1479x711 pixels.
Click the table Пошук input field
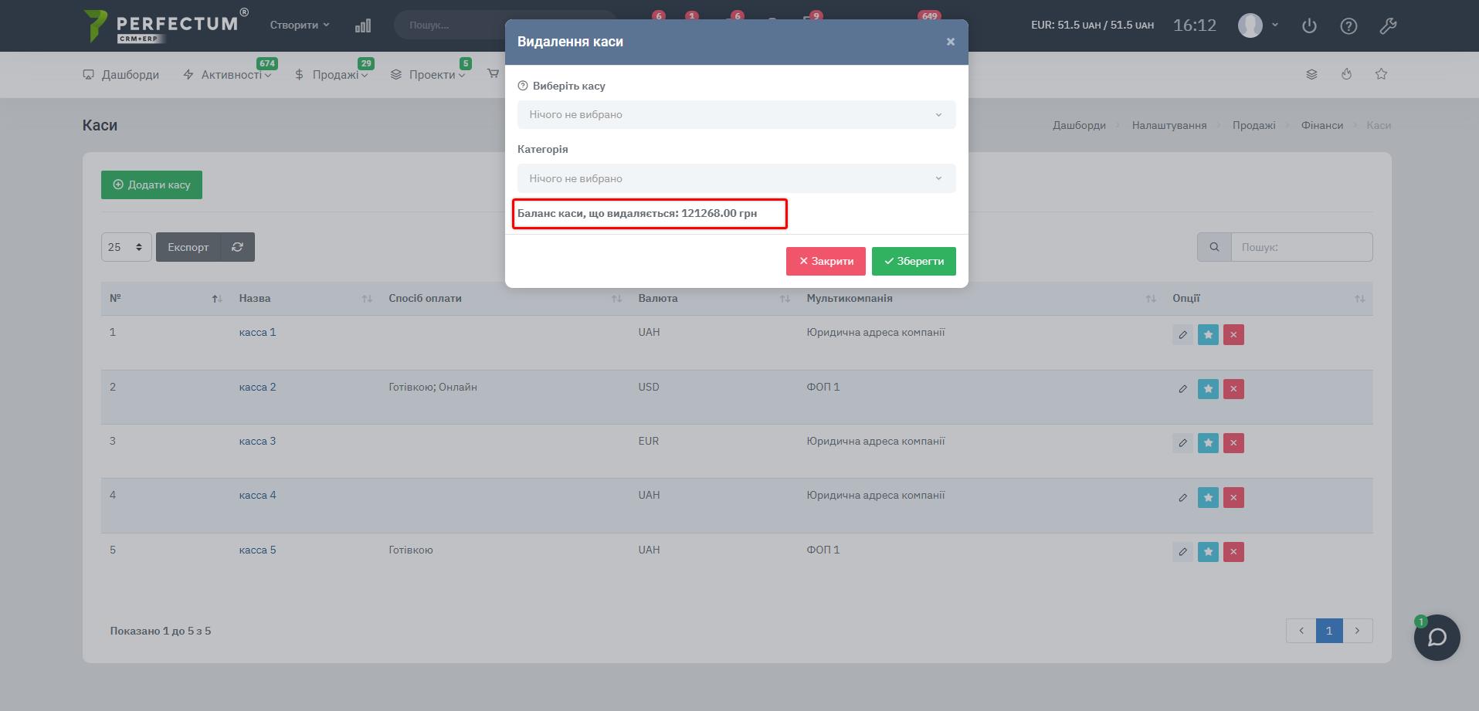coord(1301,247)
